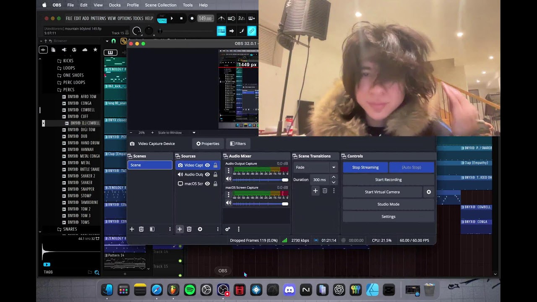Viewport: 537px width, 302px height.
Task: Click the FL Studio tempo 149 field
Action: (x=205, y=18)
